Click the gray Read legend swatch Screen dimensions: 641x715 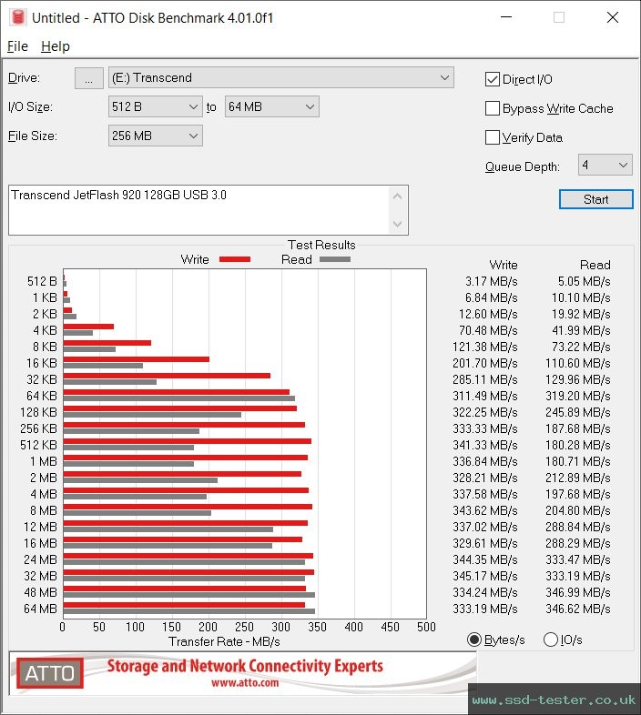pyautogui.click(x=335, y=259)
